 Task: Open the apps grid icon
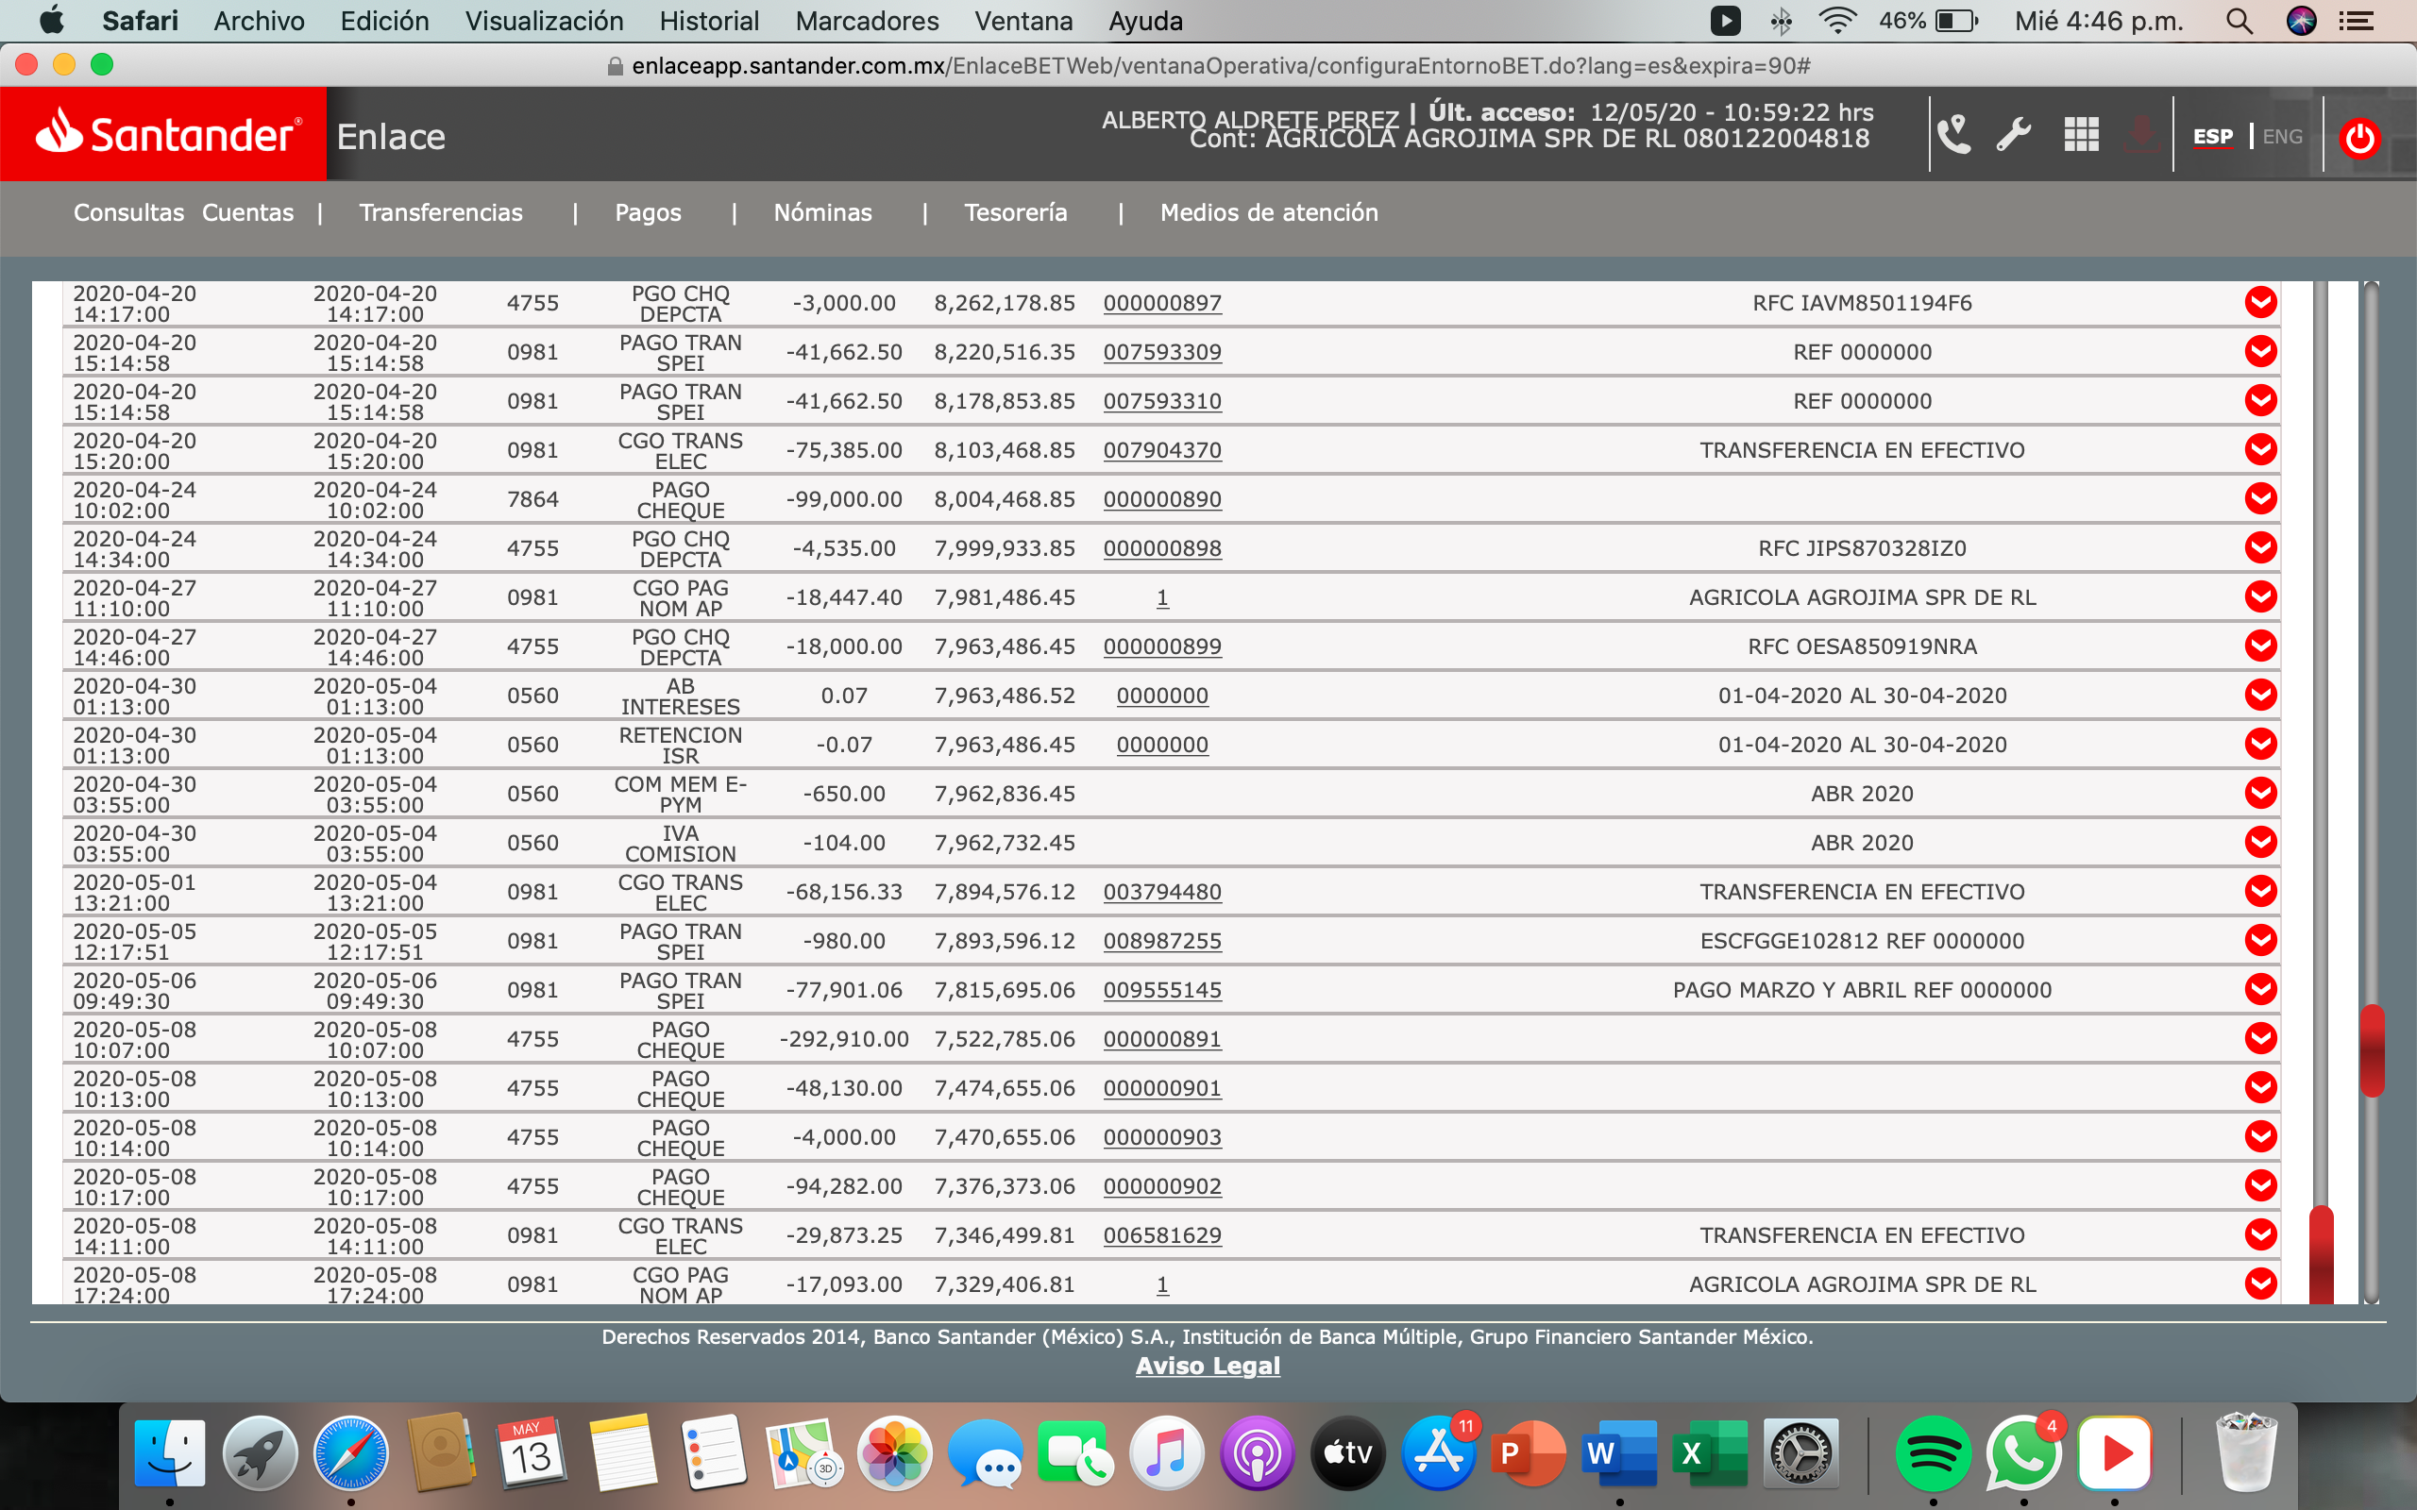[2081, 135]
